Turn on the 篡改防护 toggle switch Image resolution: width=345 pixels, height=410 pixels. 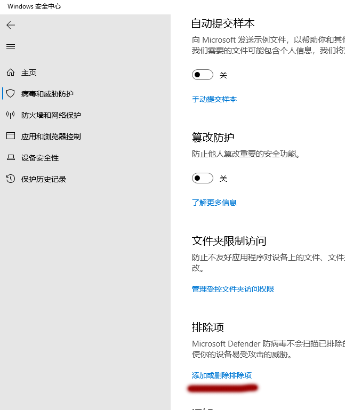coord(203,178)
